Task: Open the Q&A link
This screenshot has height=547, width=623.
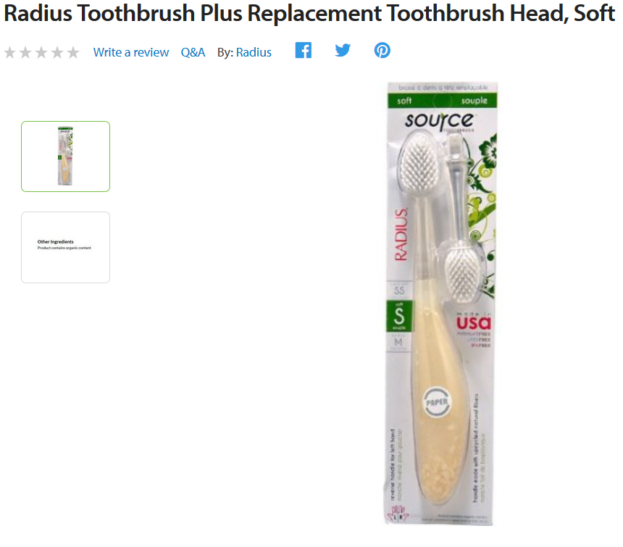Action: click(193, 52)
